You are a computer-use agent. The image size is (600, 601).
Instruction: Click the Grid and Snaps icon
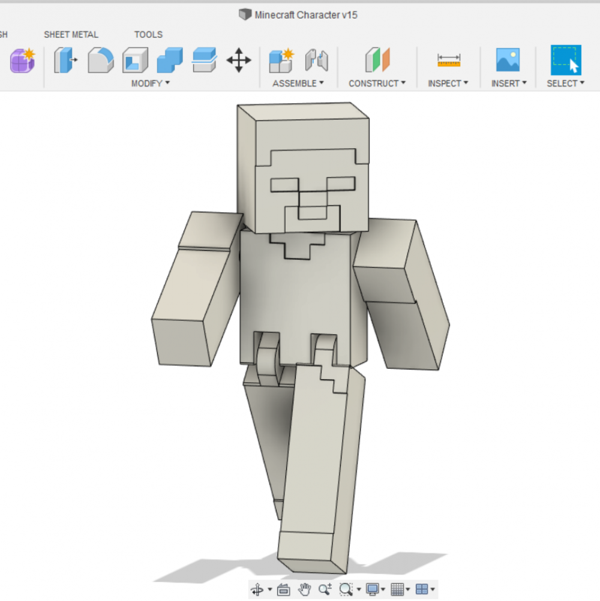[x=397, y=589]
